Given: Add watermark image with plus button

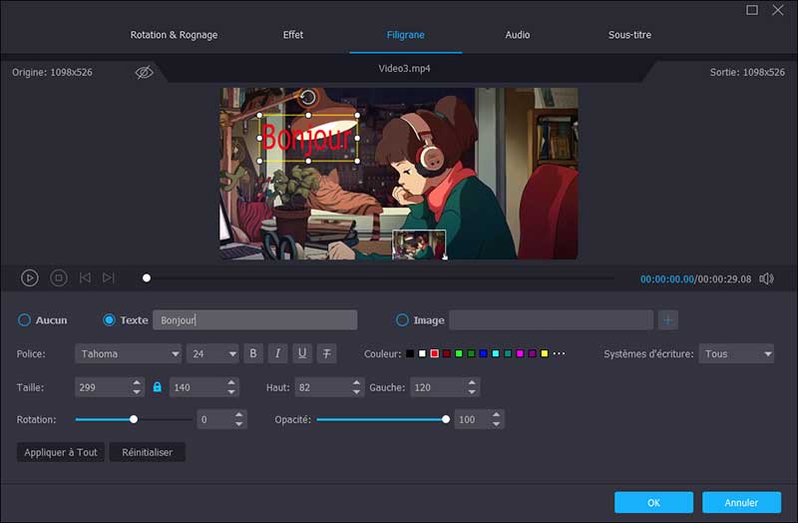Looking at the screenshot, I should click(x=667, y=319).
